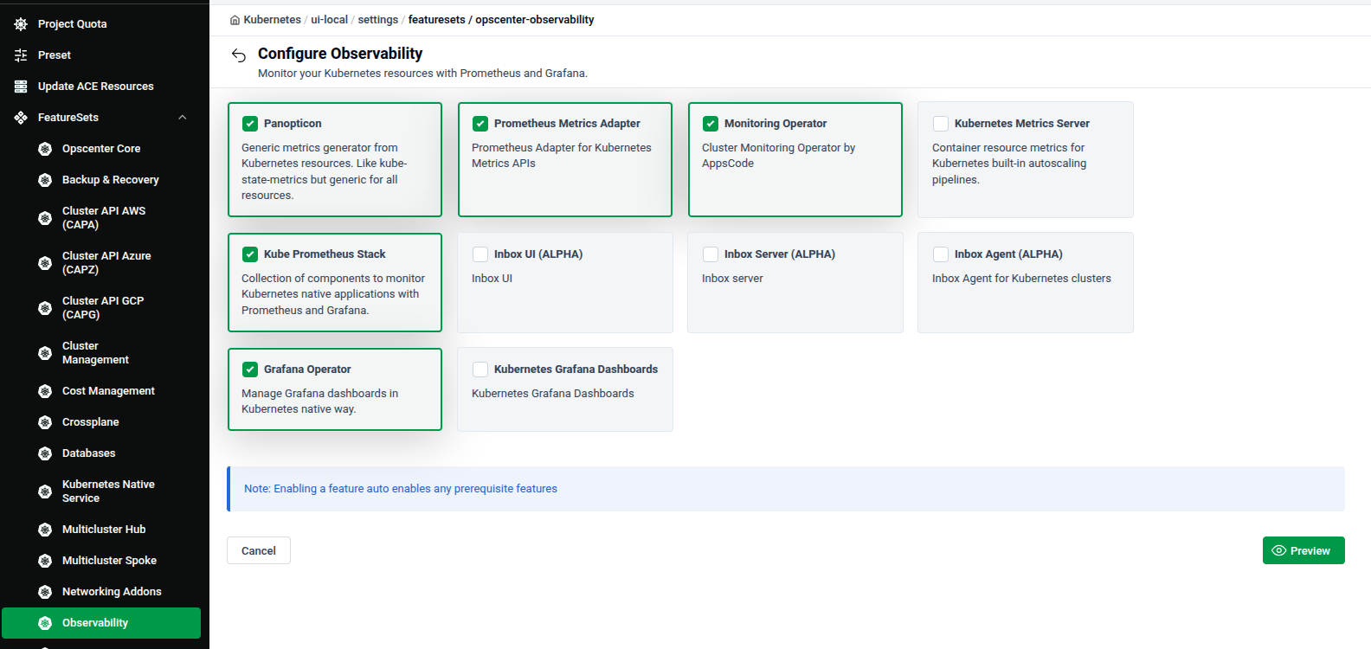Click the Kubernetes Metrics Server card description
The width and height of the screenshot is (1371, 649).
pyautogui.click(x=1009, y=164)
